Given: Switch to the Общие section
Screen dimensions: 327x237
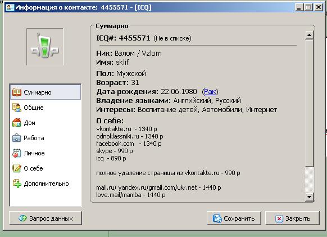Looking at the screenshot, I should pos(46,108).
